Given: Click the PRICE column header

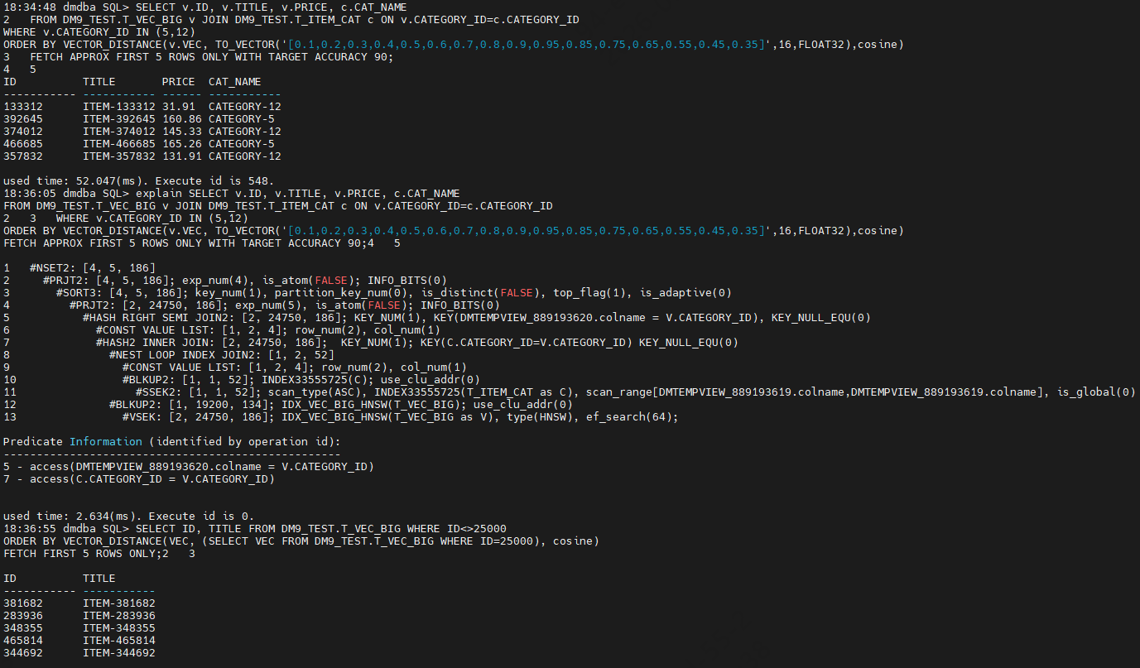Looking at the screenshot, I should 179,82.
